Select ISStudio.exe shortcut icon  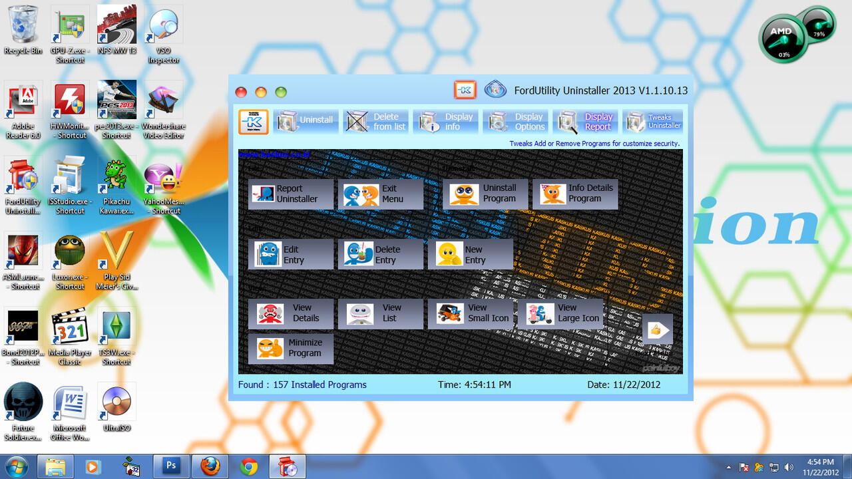[70, 186]
